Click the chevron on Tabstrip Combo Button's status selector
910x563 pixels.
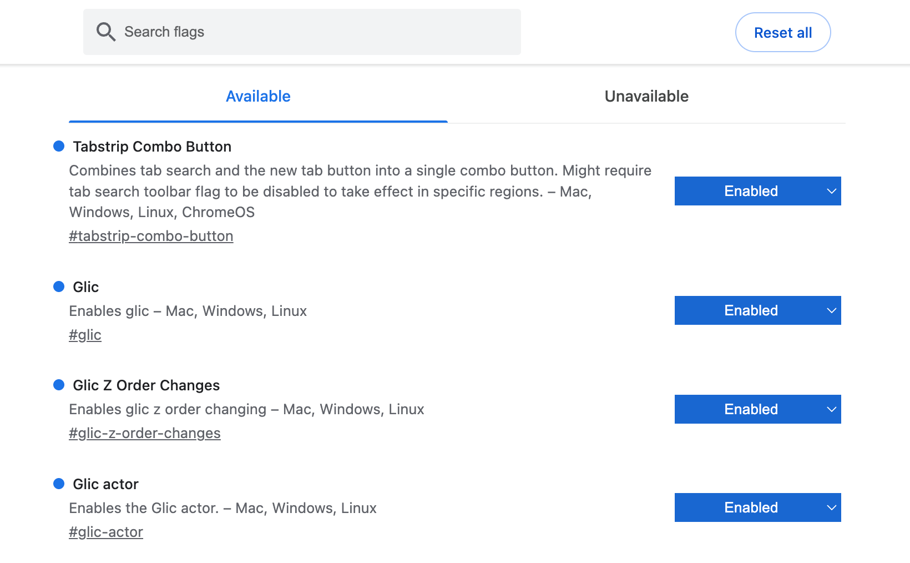tap(831, 190)
